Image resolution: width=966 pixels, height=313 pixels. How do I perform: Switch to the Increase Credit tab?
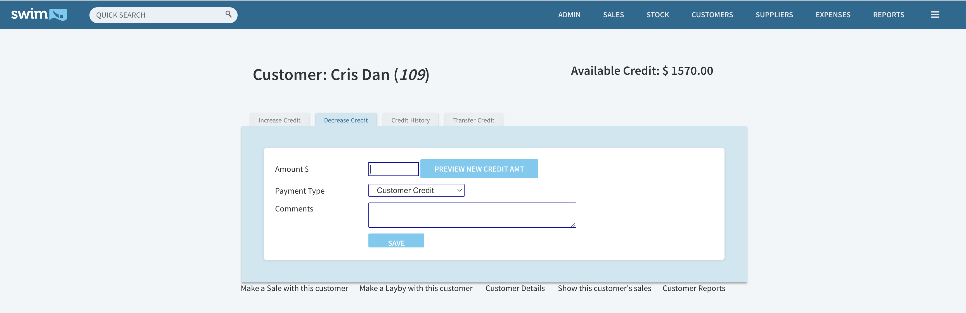[x=280, y=120]
